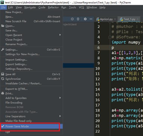The width and height of the screenshot is (143, 136).
Task: Choose Invalidate Caches / Restart...
Action: point(31,83)
